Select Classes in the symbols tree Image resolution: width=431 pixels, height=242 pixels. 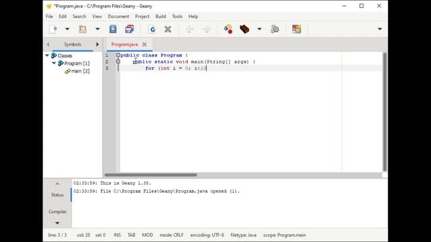pos(65,56)
